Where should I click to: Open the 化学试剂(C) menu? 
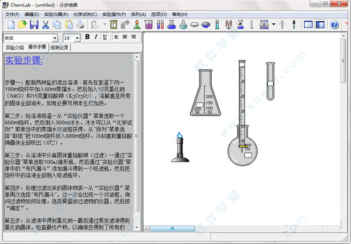(85, 15)
